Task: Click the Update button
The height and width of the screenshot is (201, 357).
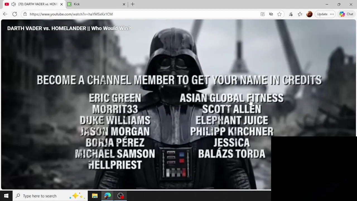Action: (x=322, y=14)
